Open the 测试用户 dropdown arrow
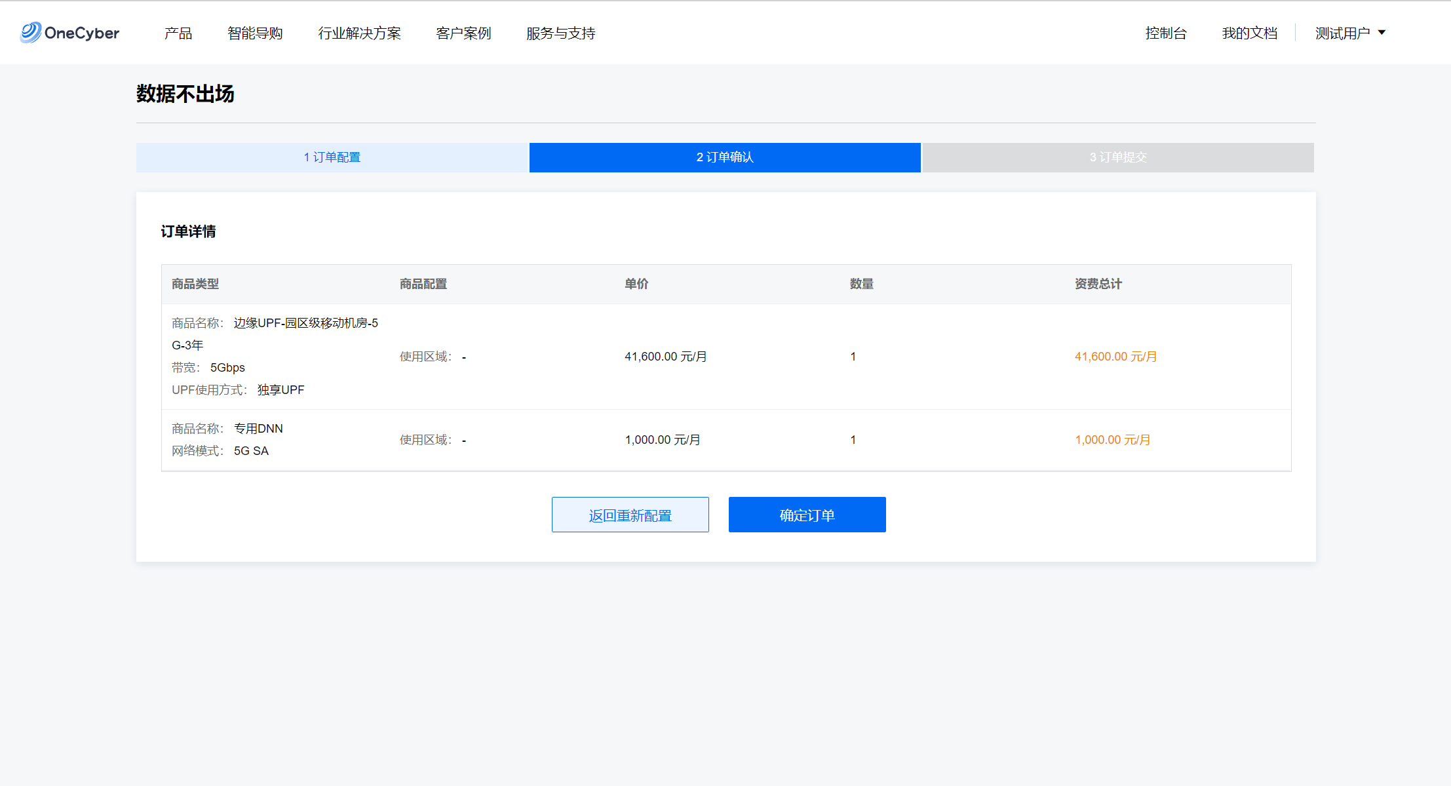Image resolution: width=1451 pixels, height=786 pixels. point(1382,32)
